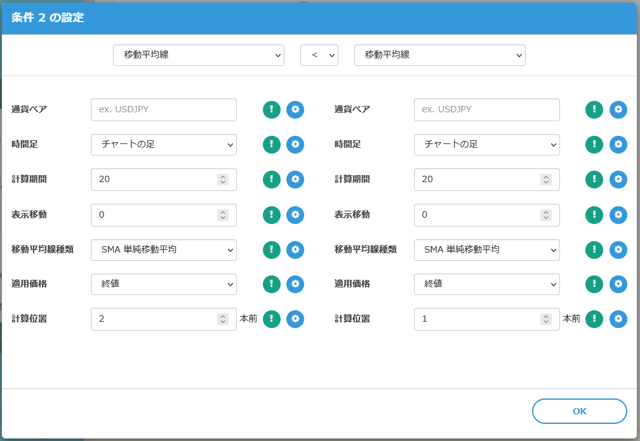Open the left 時間足 dropdown showing チャートの足

[163, 145]
